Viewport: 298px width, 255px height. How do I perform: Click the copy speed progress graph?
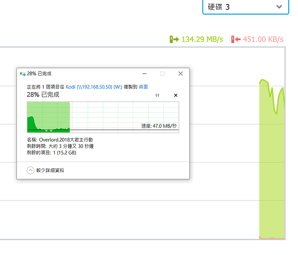103,117
